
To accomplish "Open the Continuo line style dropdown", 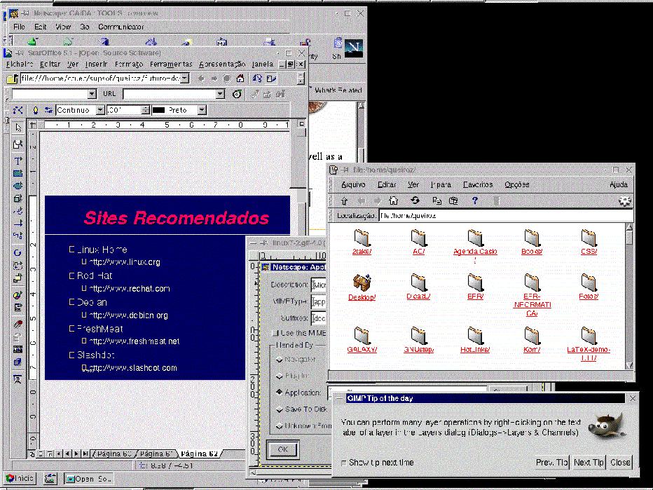I will [100, 110].
